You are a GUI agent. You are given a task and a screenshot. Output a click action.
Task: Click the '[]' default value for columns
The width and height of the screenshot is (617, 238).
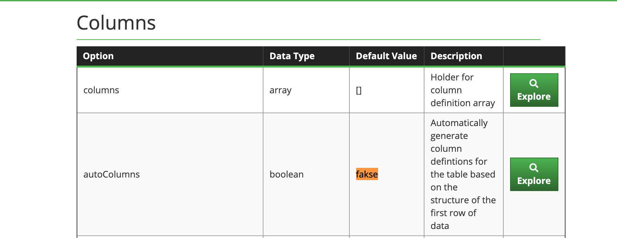coord(358,90)
